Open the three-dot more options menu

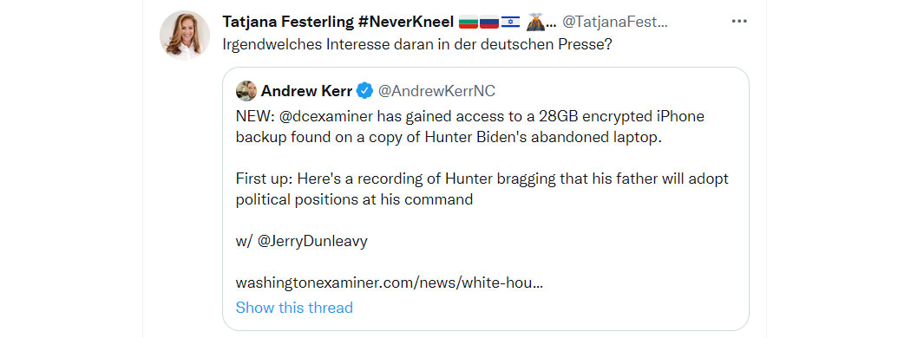tap(738, 22)
